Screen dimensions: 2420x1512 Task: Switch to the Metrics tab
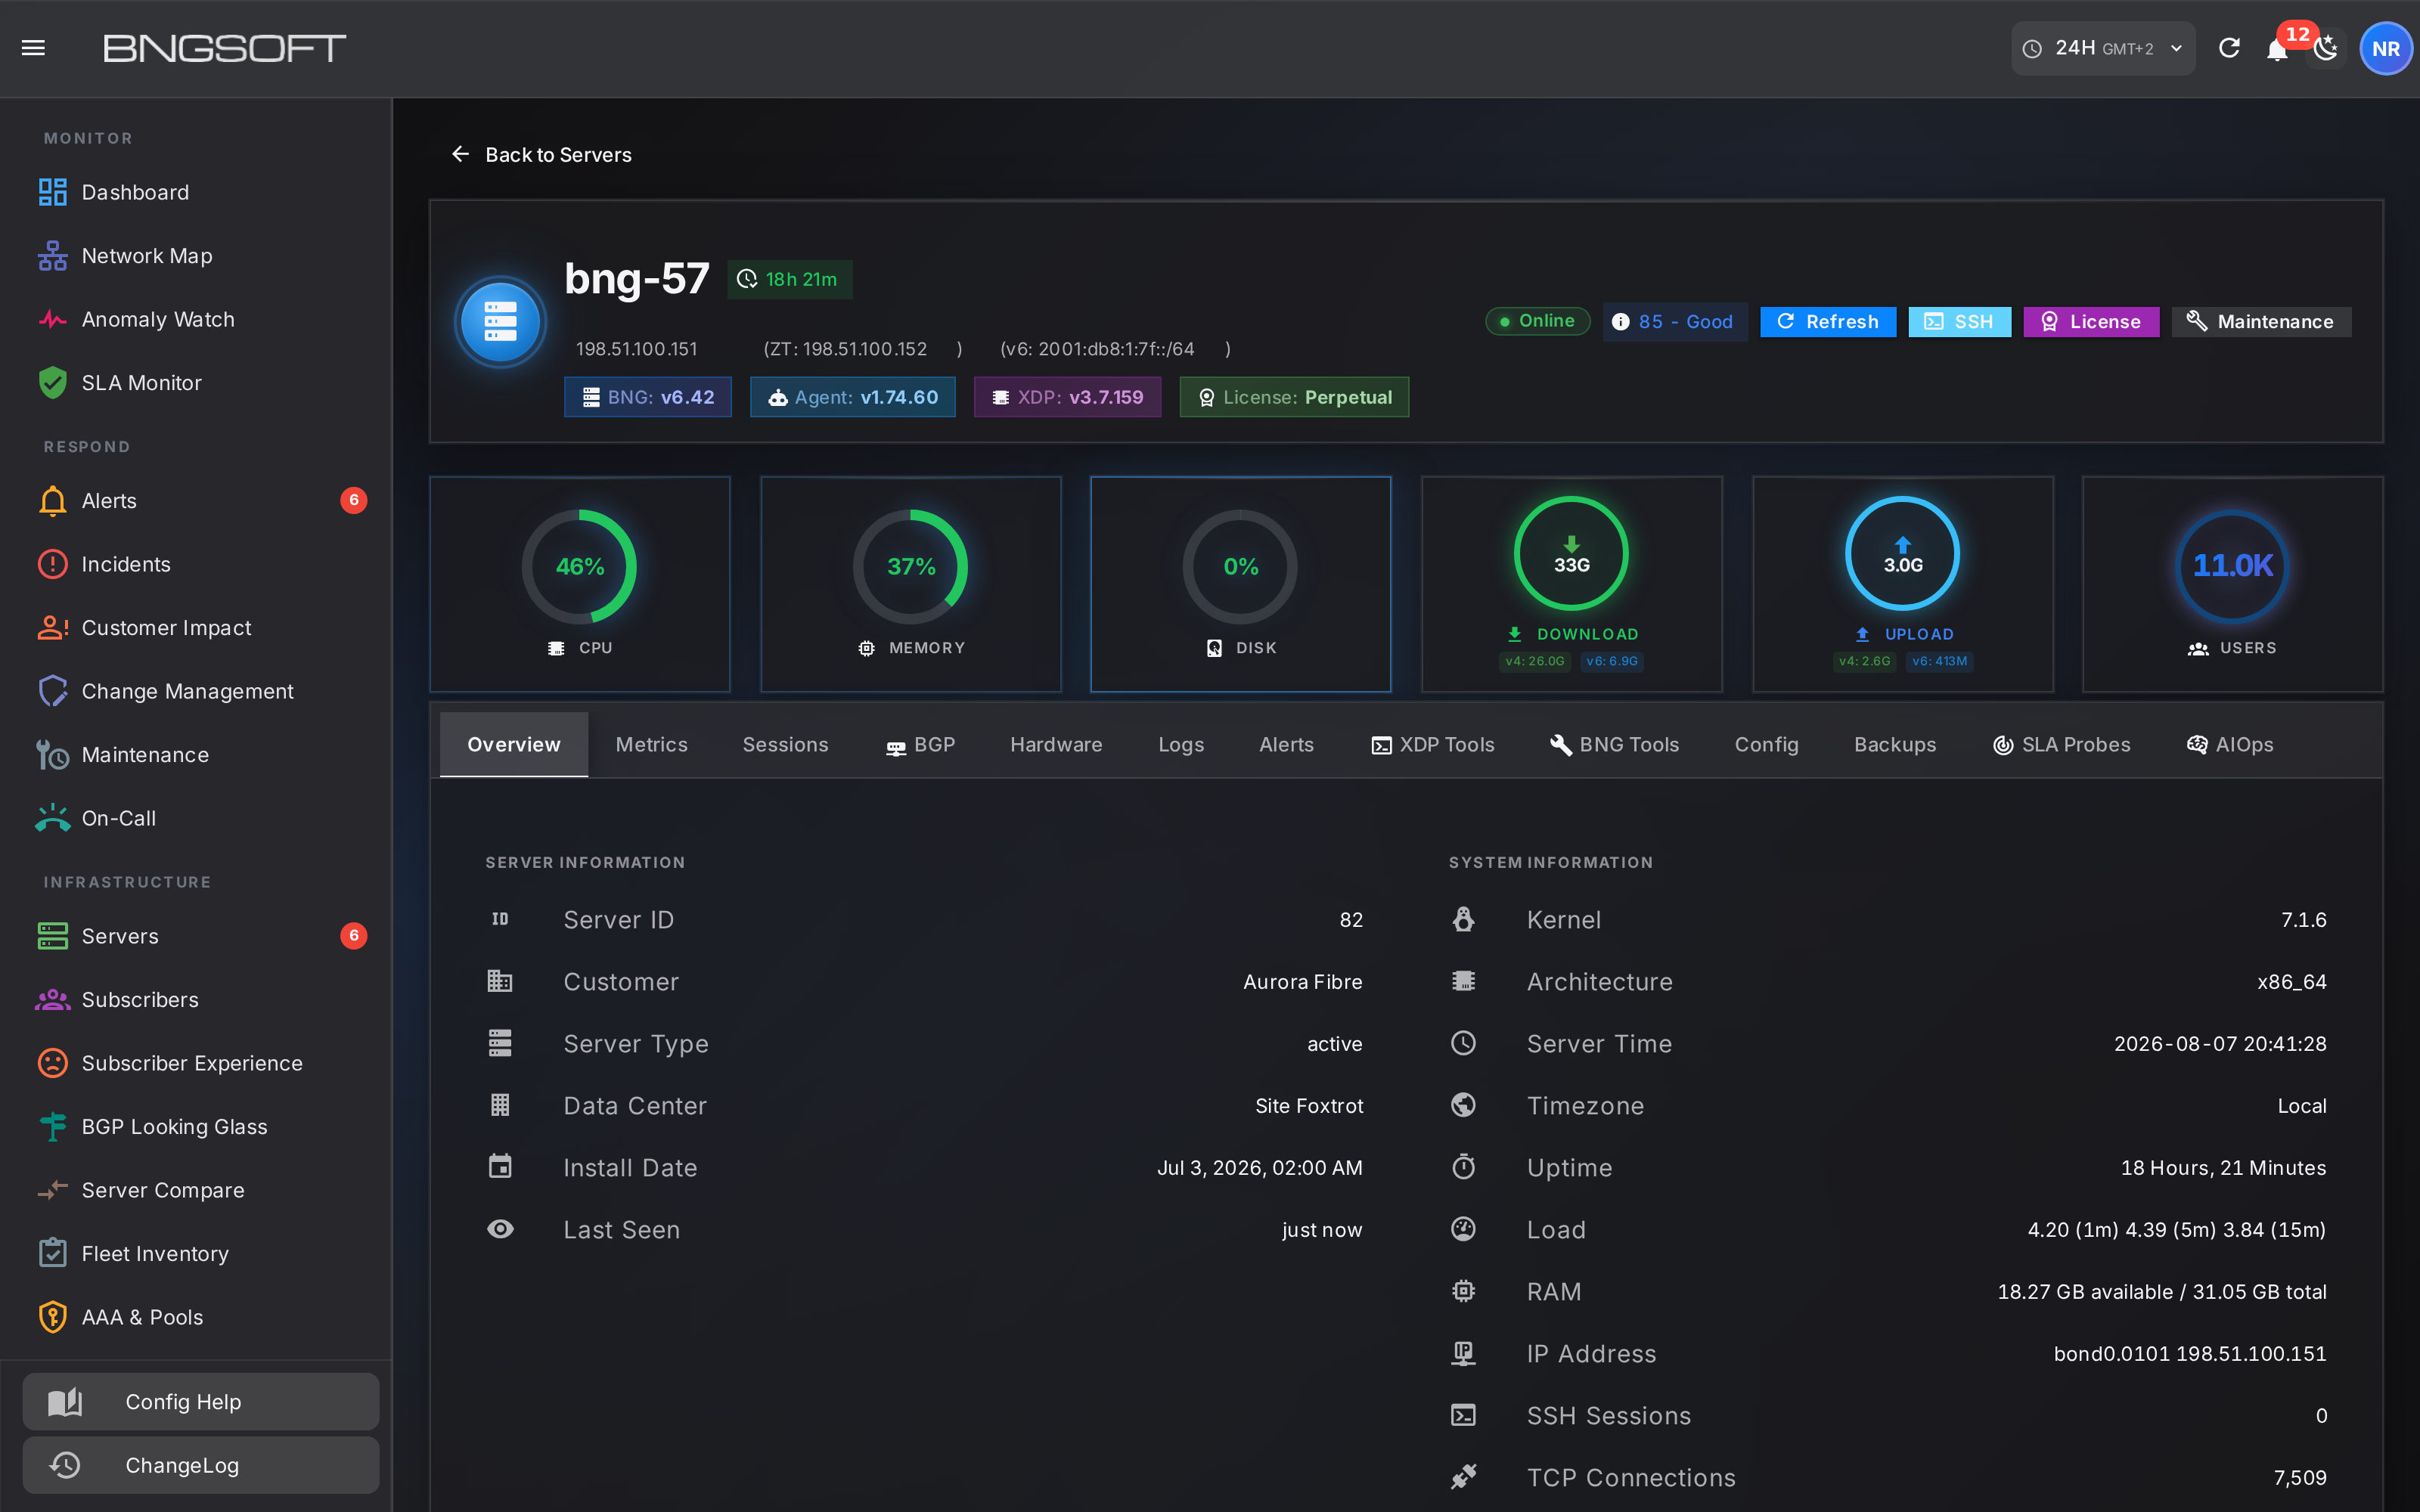point(652,745)
